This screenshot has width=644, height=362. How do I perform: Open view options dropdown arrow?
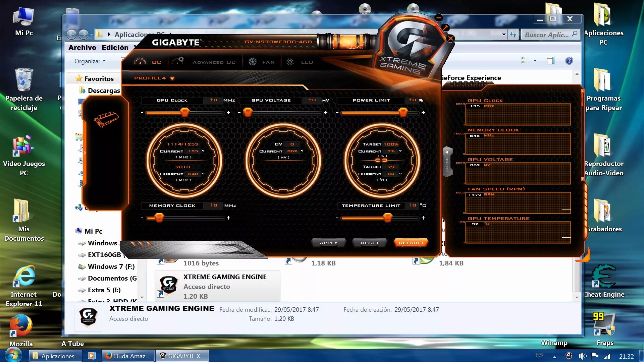535,61
